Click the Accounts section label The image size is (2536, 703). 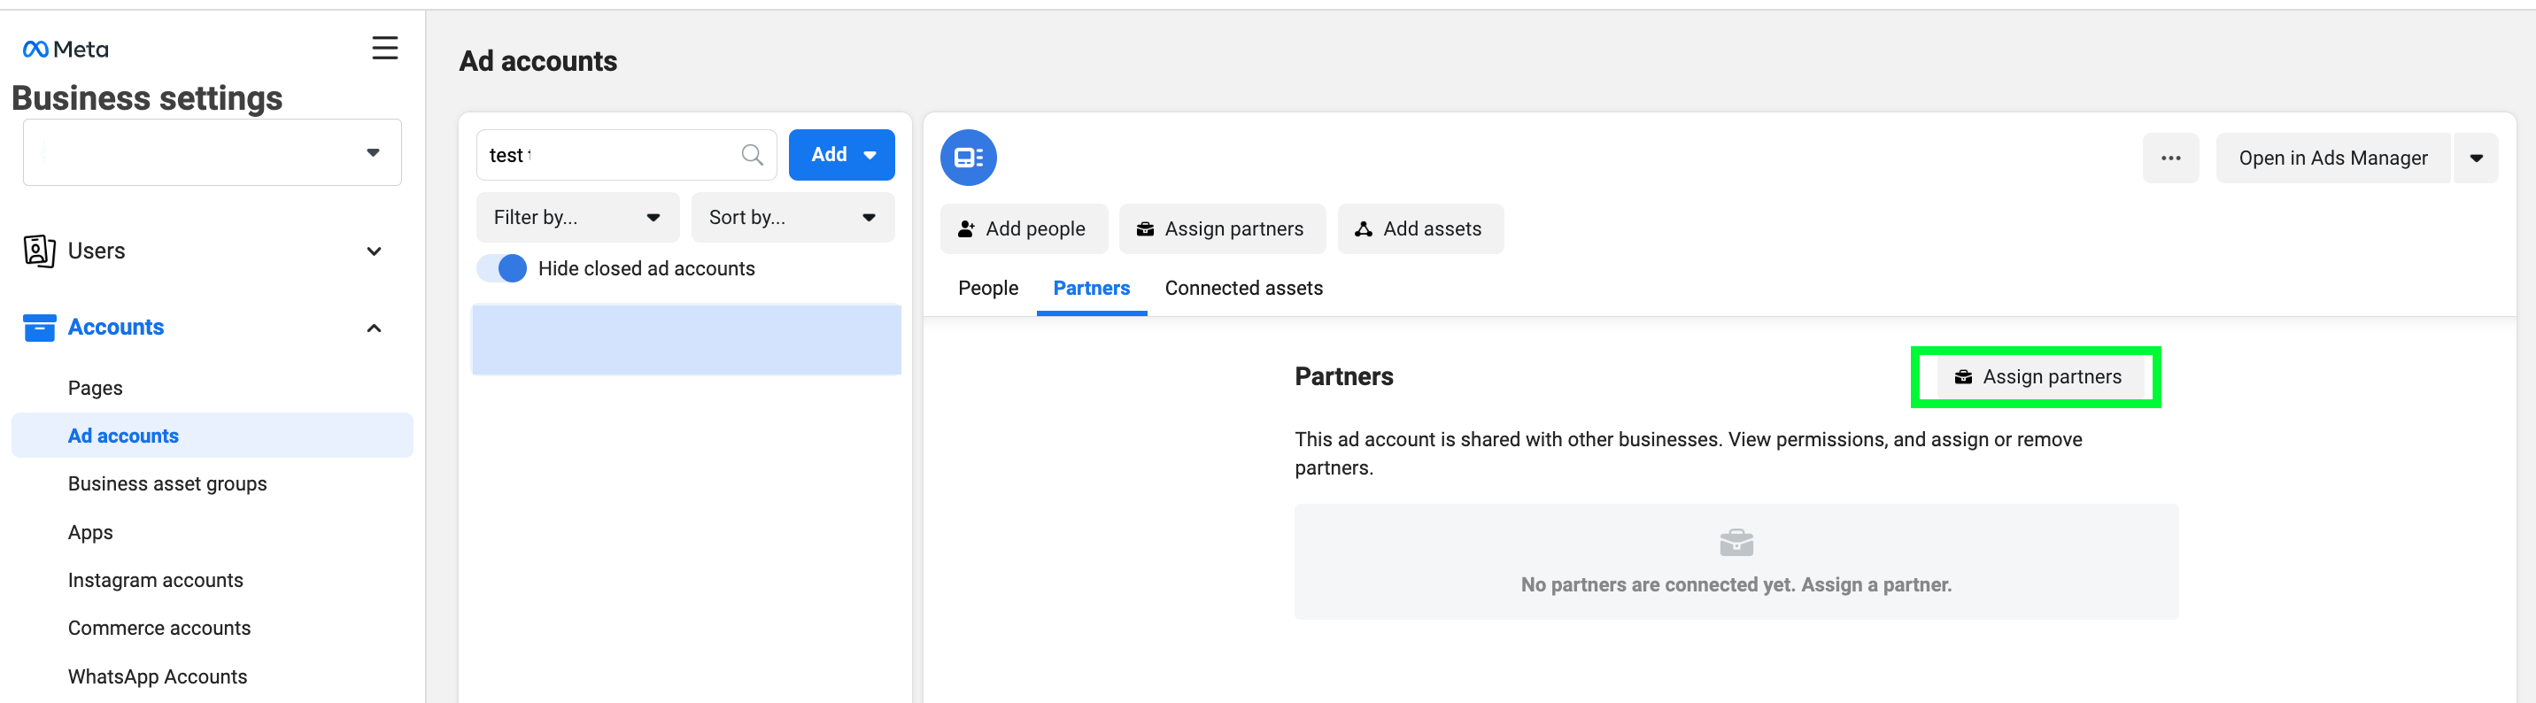[116, 327]
